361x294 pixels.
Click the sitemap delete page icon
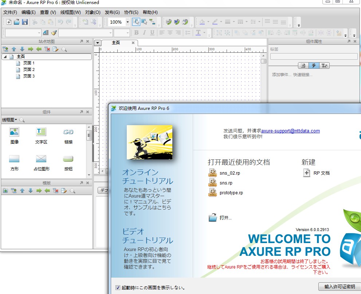click(47, 49)
